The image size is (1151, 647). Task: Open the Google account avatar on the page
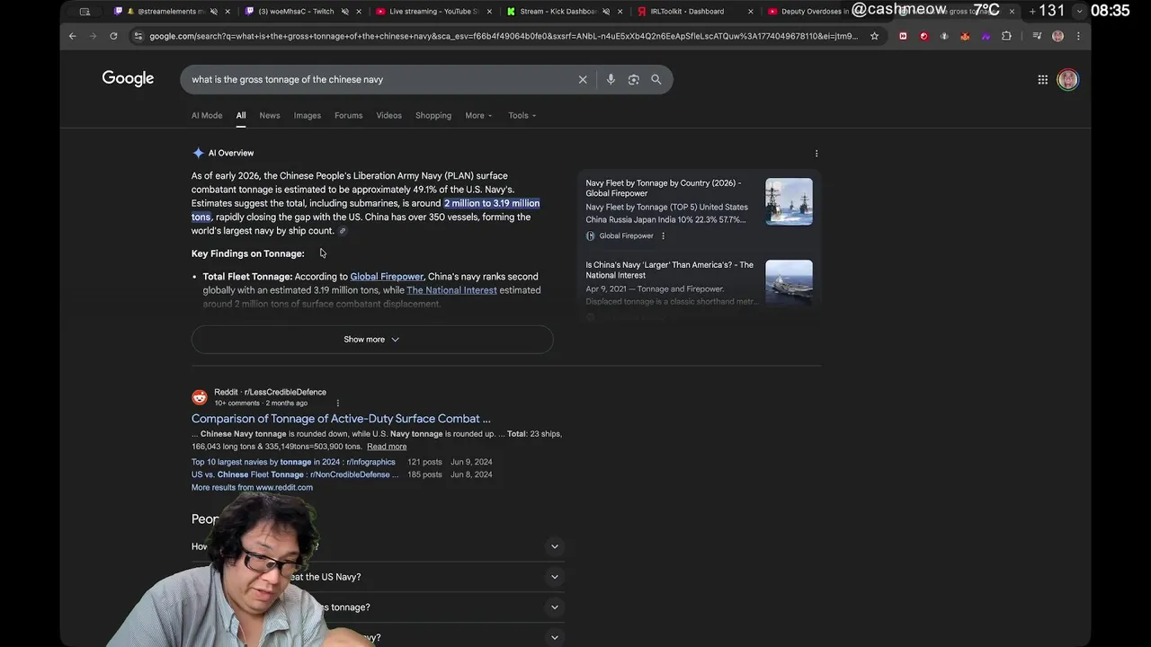(1067, 79)
